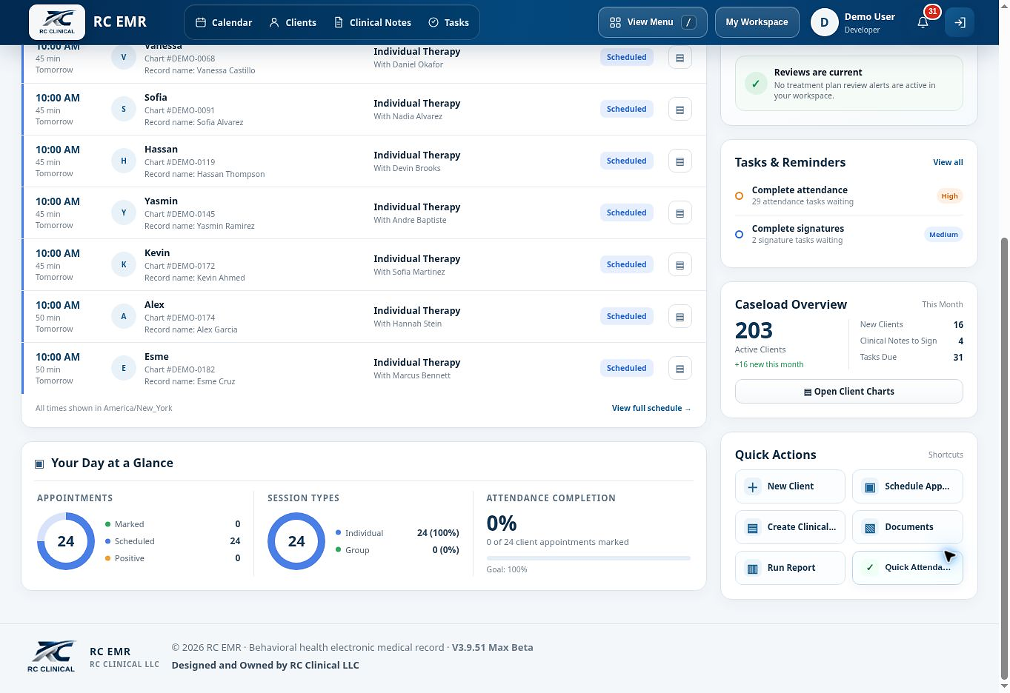1010x693 pixels.
Task: Click the RC Clinical logo in header
Action: click(x=57, y=22)
